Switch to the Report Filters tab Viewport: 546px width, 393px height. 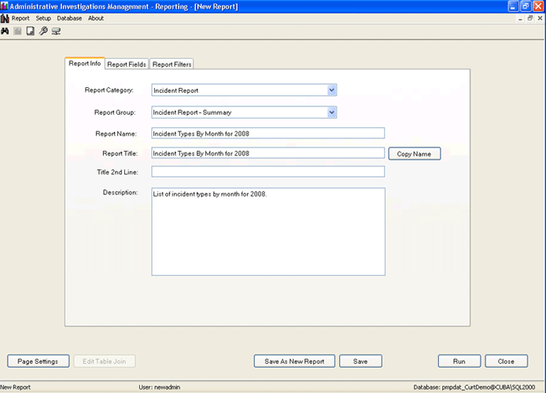click(x=172, y=64)
